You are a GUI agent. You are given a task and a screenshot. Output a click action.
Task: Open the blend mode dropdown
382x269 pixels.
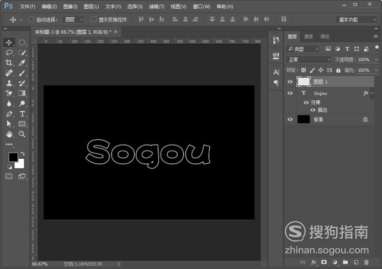[x=309, y=60]
